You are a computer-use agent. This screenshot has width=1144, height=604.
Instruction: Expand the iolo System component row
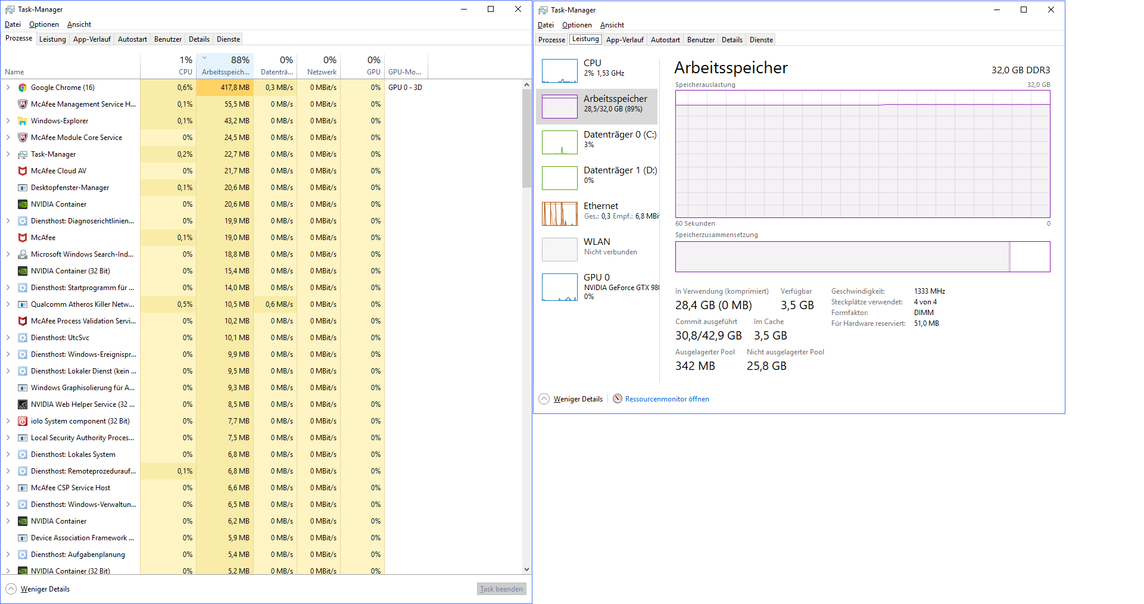[8, 421]
